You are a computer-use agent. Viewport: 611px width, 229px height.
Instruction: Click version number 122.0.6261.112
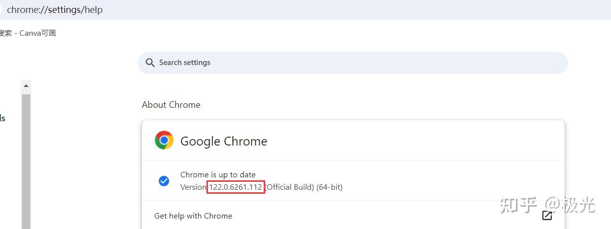point(236,187)
